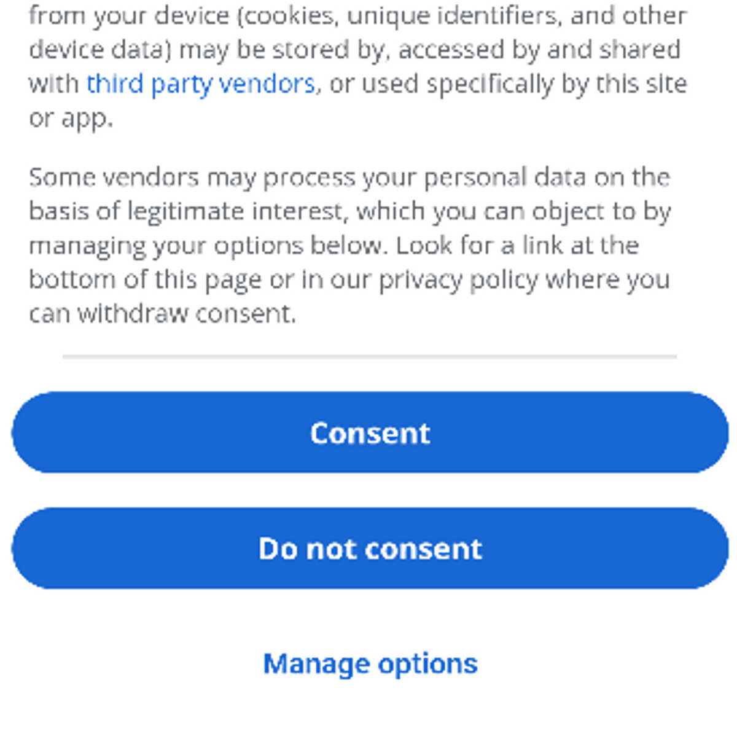Follow the blue vendors hyperlink in paragraph
The width and height of the screenshot is (737, 737).
[x=201, y=84]
